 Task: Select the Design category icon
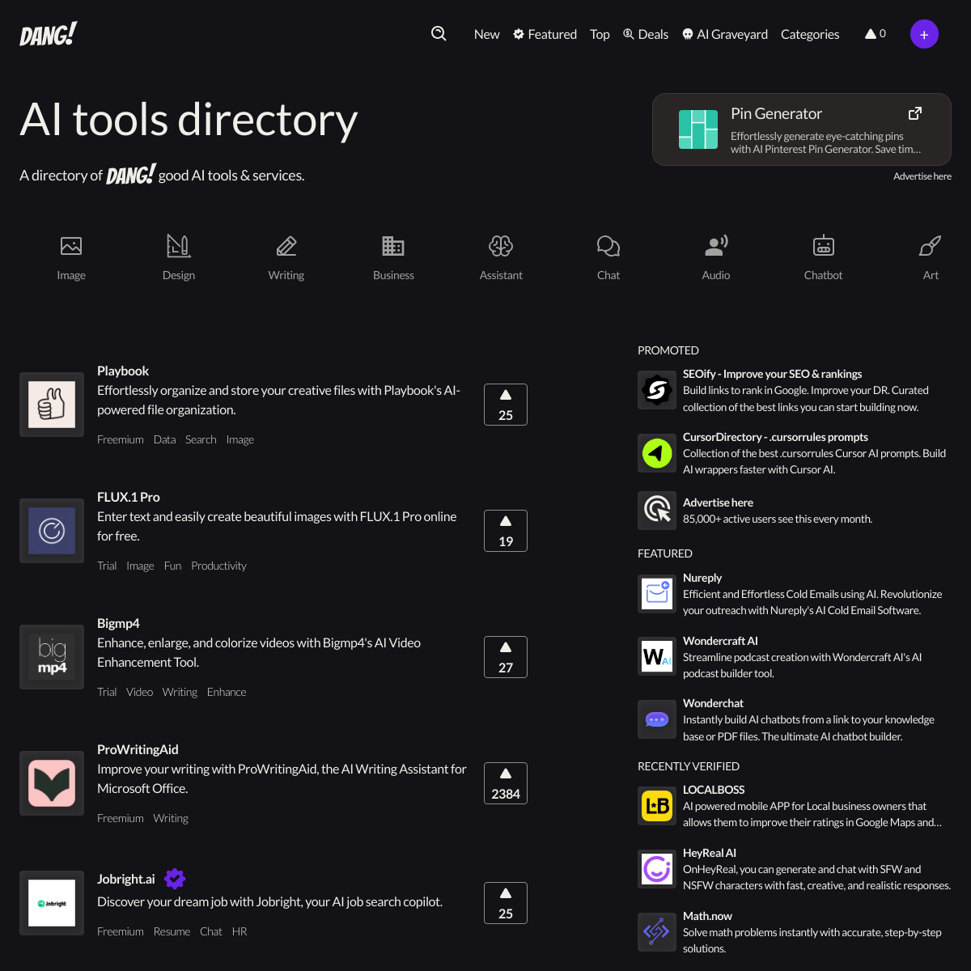[x=179, y=246]
